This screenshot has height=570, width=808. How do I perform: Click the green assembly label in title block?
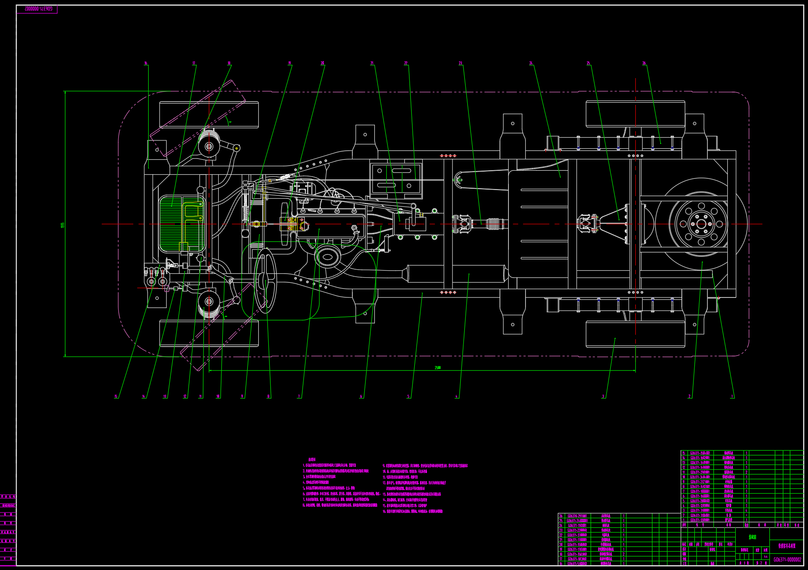pyautogui.click(x=752, y=537)
